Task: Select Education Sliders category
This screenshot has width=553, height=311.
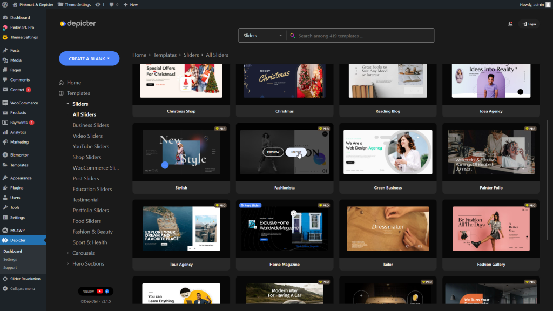Action: tap(92, 189)
